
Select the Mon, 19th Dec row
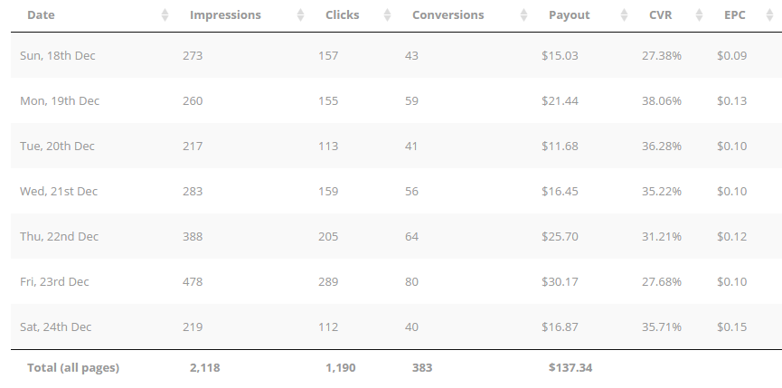397,100
